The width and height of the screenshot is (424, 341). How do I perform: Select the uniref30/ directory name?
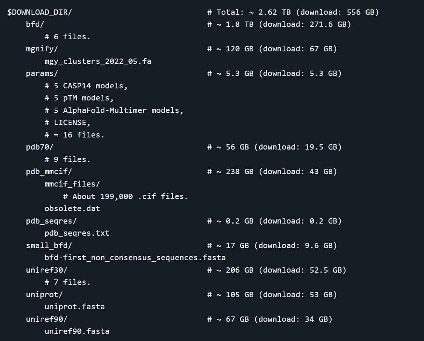pyautogui.click(x=47, y=270)
